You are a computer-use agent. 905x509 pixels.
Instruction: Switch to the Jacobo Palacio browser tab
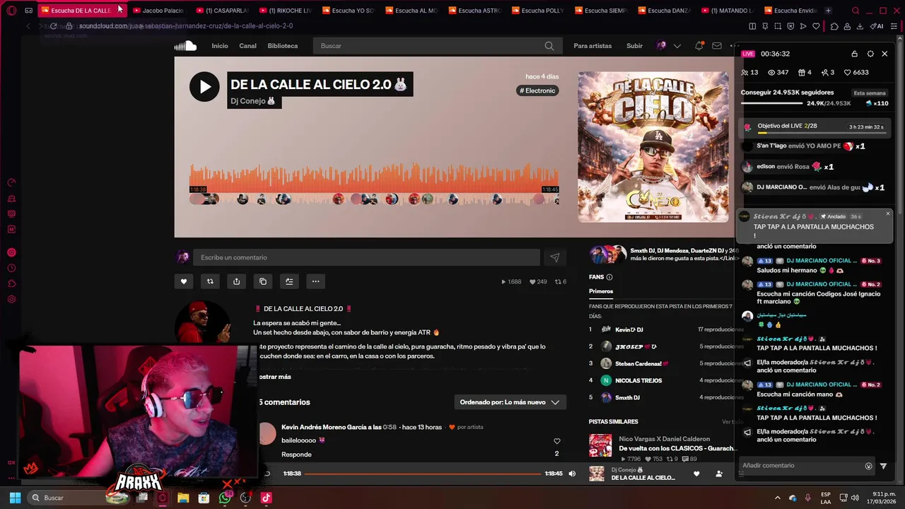[158, 11]
